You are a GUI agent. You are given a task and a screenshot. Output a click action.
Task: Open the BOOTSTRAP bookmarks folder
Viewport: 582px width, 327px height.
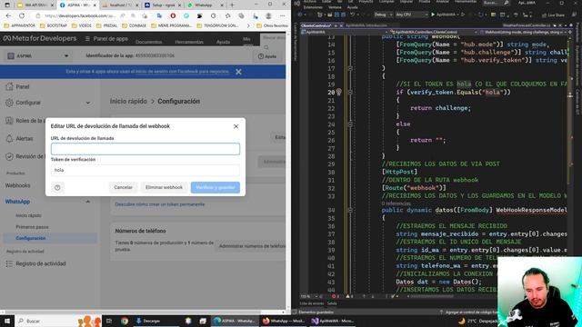pyautogui.click(x=54, y=26)
